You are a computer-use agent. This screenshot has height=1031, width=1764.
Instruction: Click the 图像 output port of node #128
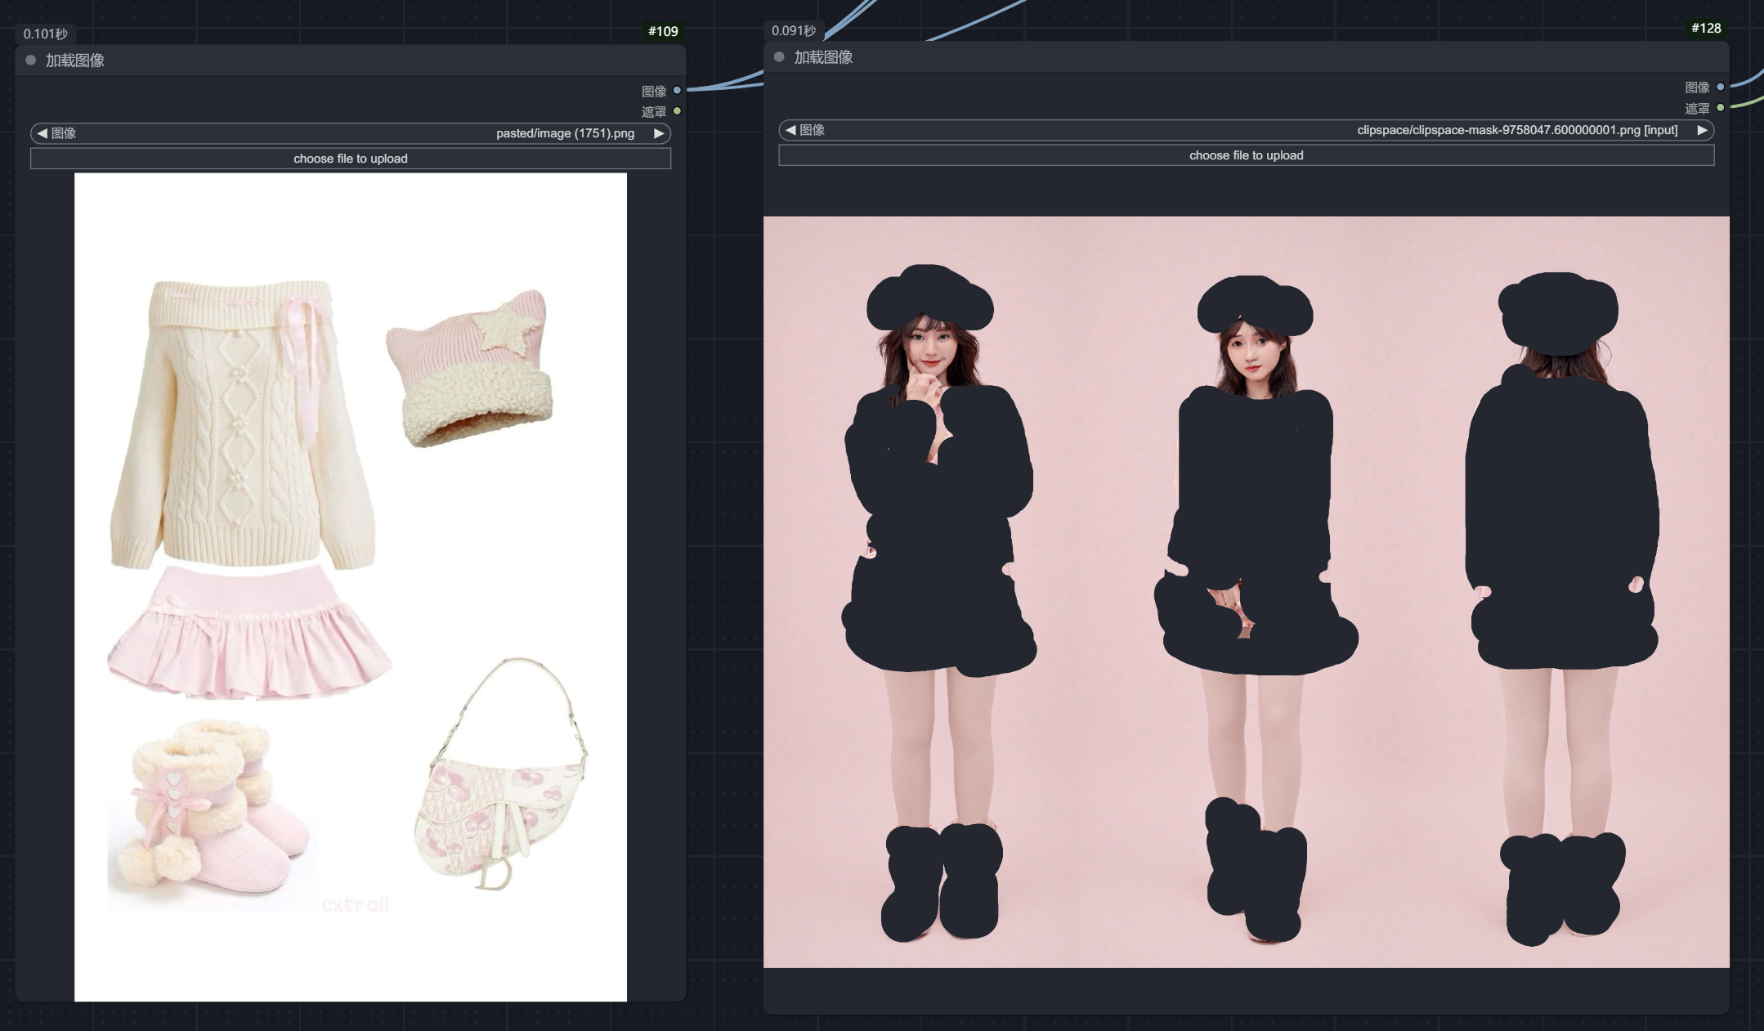[x=1720, y=87]
